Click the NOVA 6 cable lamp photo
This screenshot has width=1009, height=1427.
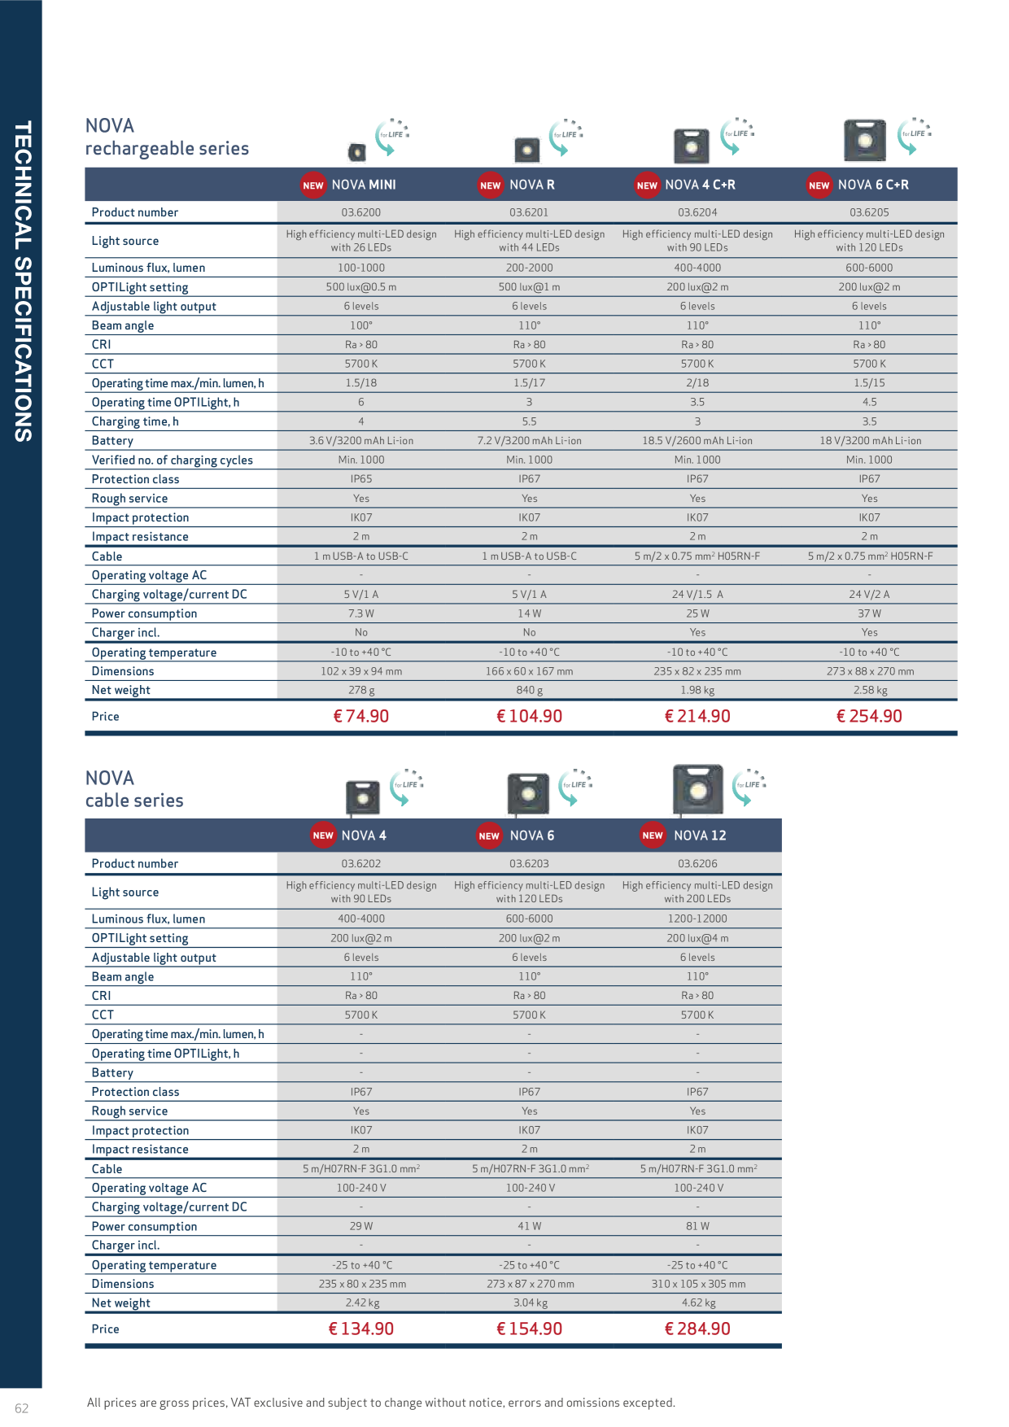528,794
